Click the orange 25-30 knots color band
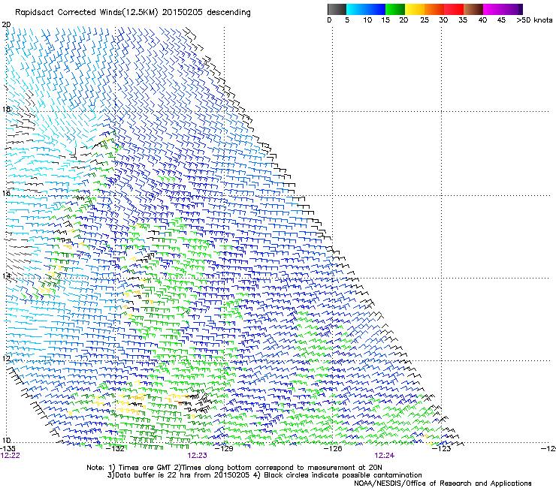This screenshot has height=488, width=556. tap(434, 9)
